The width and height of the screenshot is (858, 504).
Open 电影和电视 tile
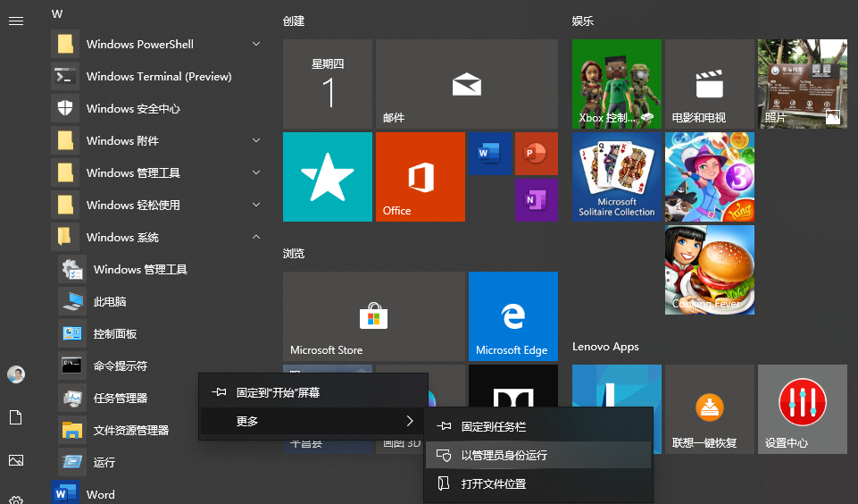tap(710, 84)
